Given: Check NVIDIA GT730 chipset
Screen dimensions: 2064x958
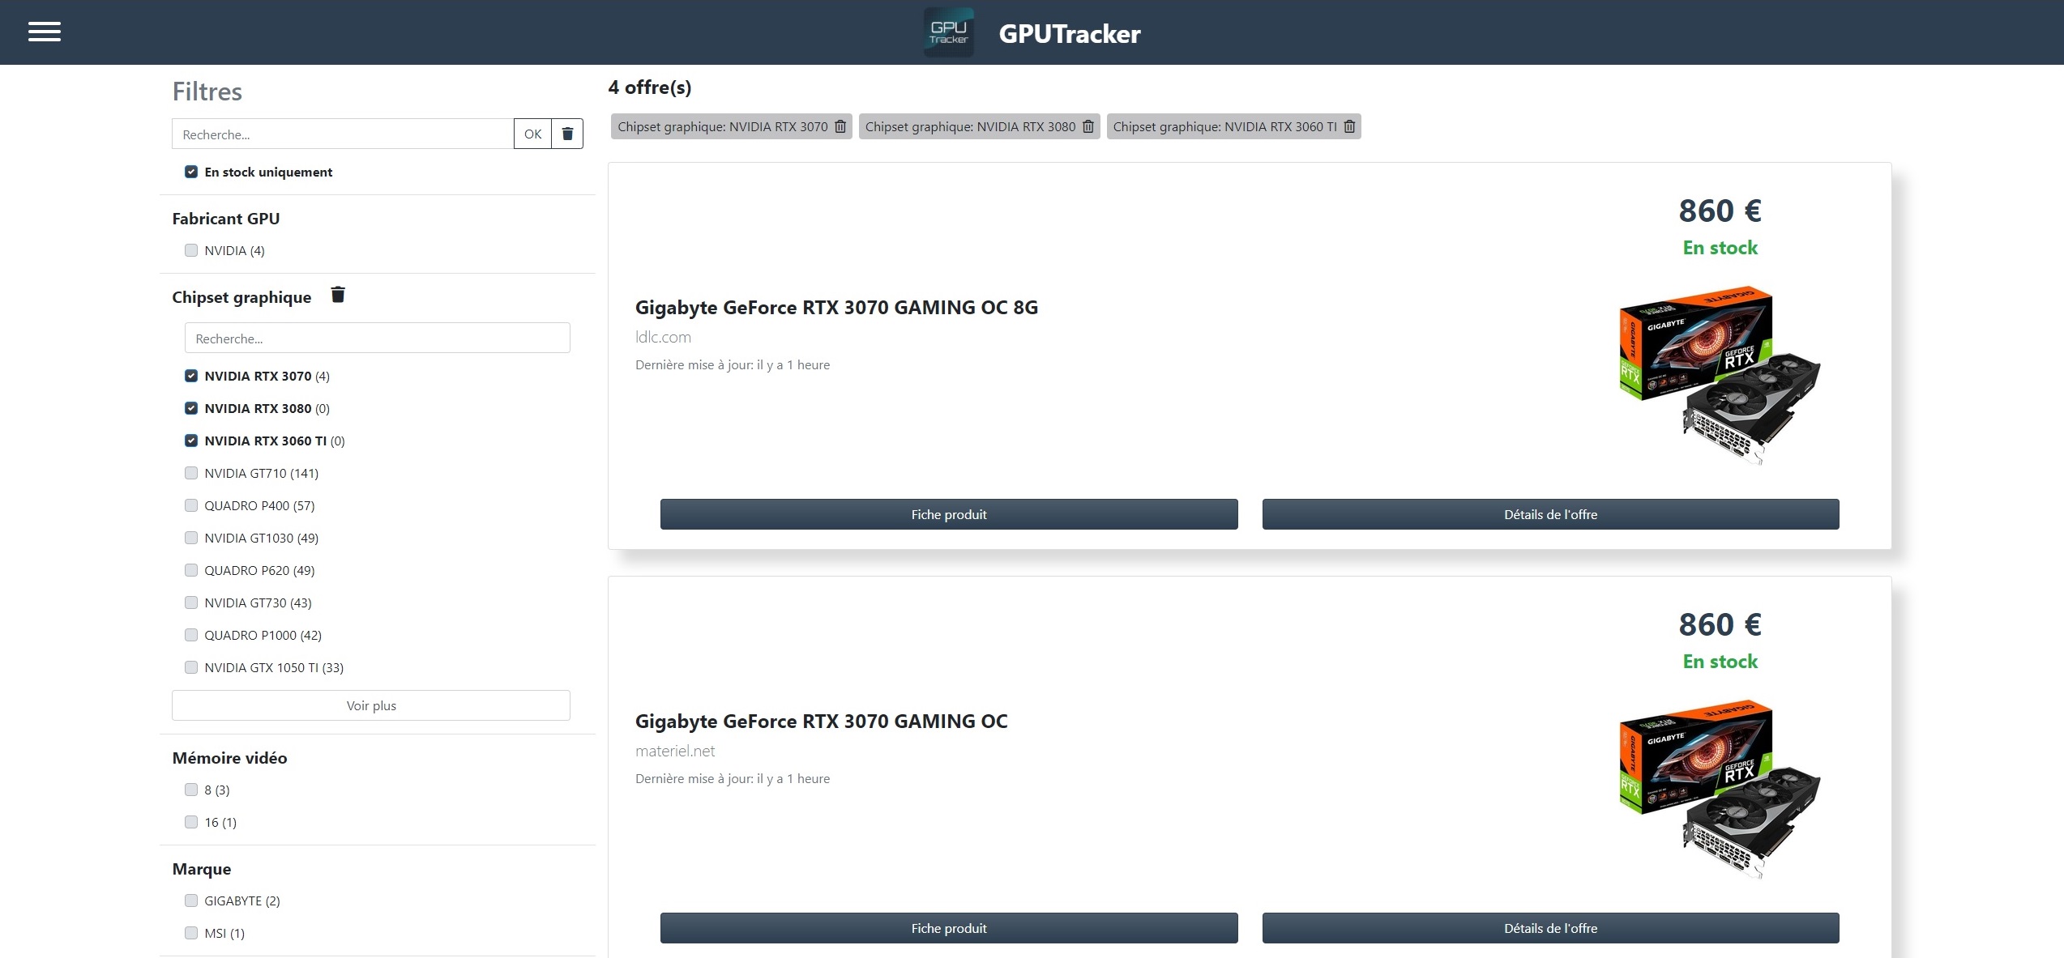Looking at the screenshot, I should point(191,602).
